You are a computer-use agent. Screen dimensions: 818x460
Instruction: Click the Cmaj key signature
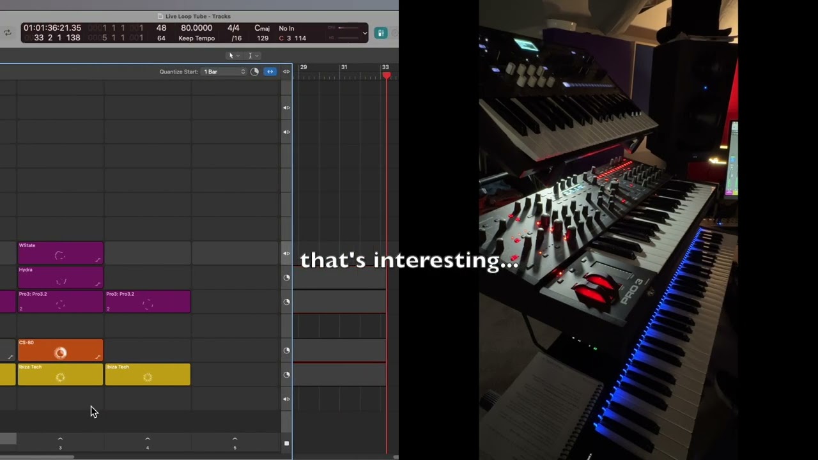point(262,28)
